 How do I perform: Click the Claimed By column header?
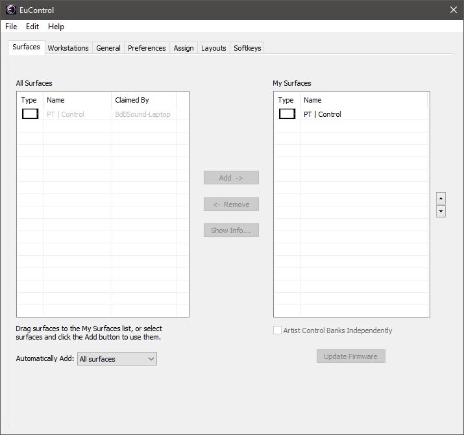coord(144,100)
